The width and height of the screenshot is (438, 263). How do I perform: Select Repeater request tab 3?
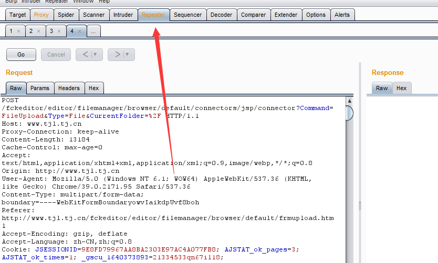(x=51, y=31)
